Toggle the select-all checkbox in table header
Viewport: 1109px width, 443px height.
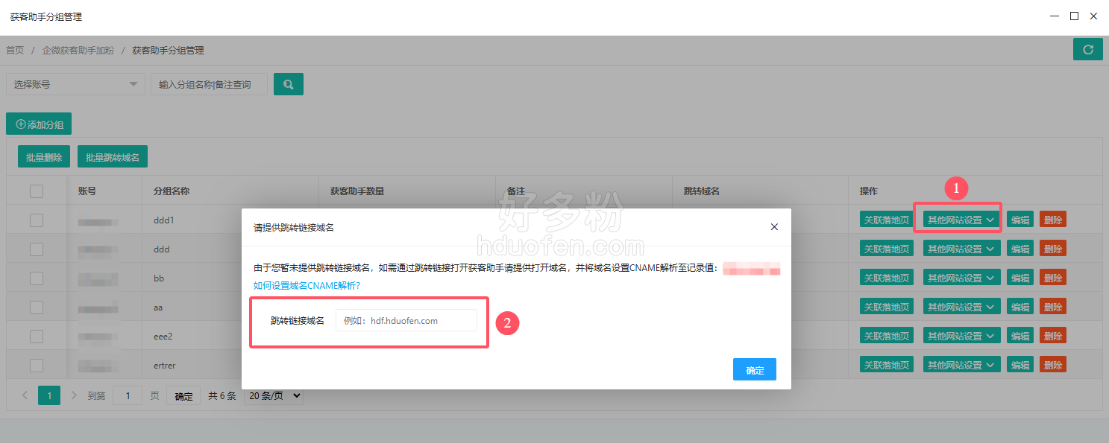[37, 191]
